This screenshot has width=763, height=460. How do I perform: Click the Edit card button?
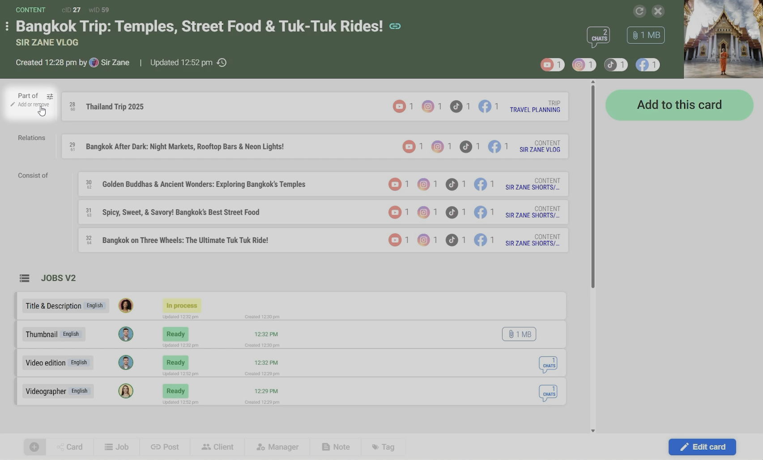702,447
